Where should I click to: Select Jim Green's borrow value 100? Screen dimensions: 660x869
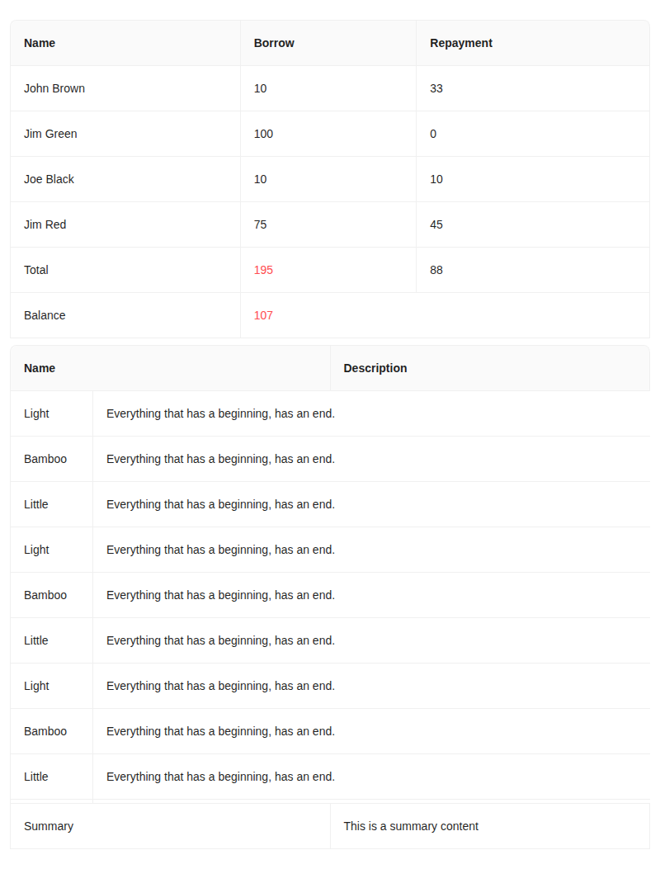263,134
